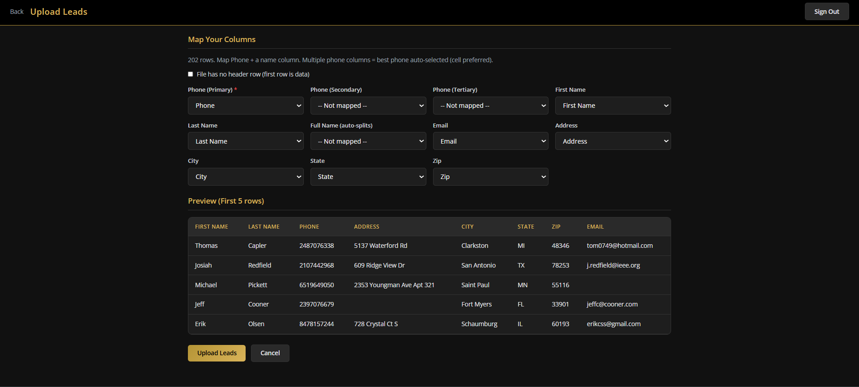Click zip code 78253
This screenshot has height=387, width=859.
[561, 265]
